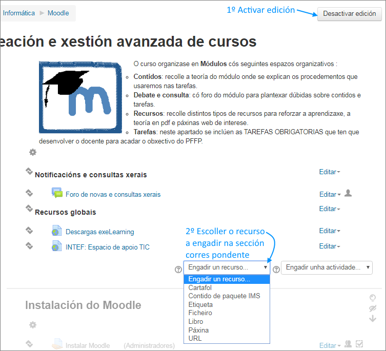
Task: Open Moodle breadcrumb link
Action: pyautogui.click(x=58, y=13)
